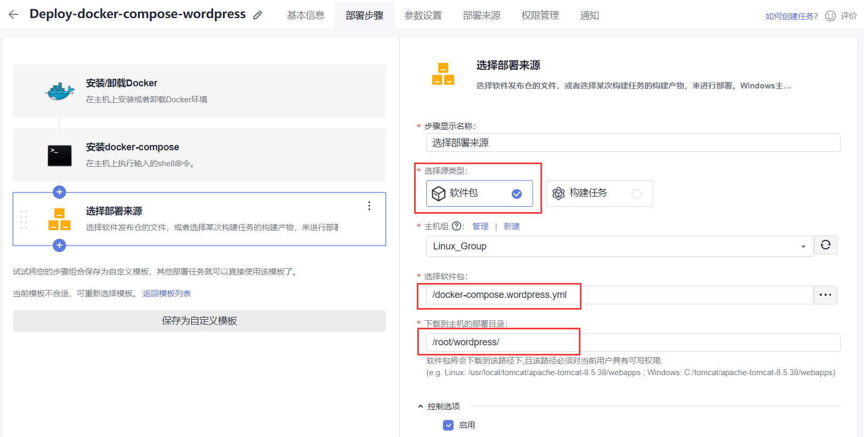Open the 权限管理 tab
This screenshot has width=864, height=437.
point(540,15)
